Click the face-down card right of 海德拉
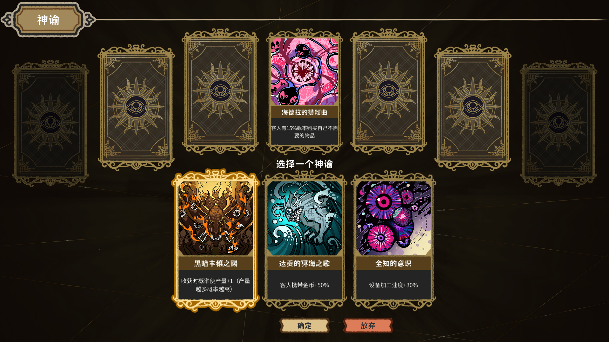Viewport: 609px width, 342px height. [x=389, y=91]
